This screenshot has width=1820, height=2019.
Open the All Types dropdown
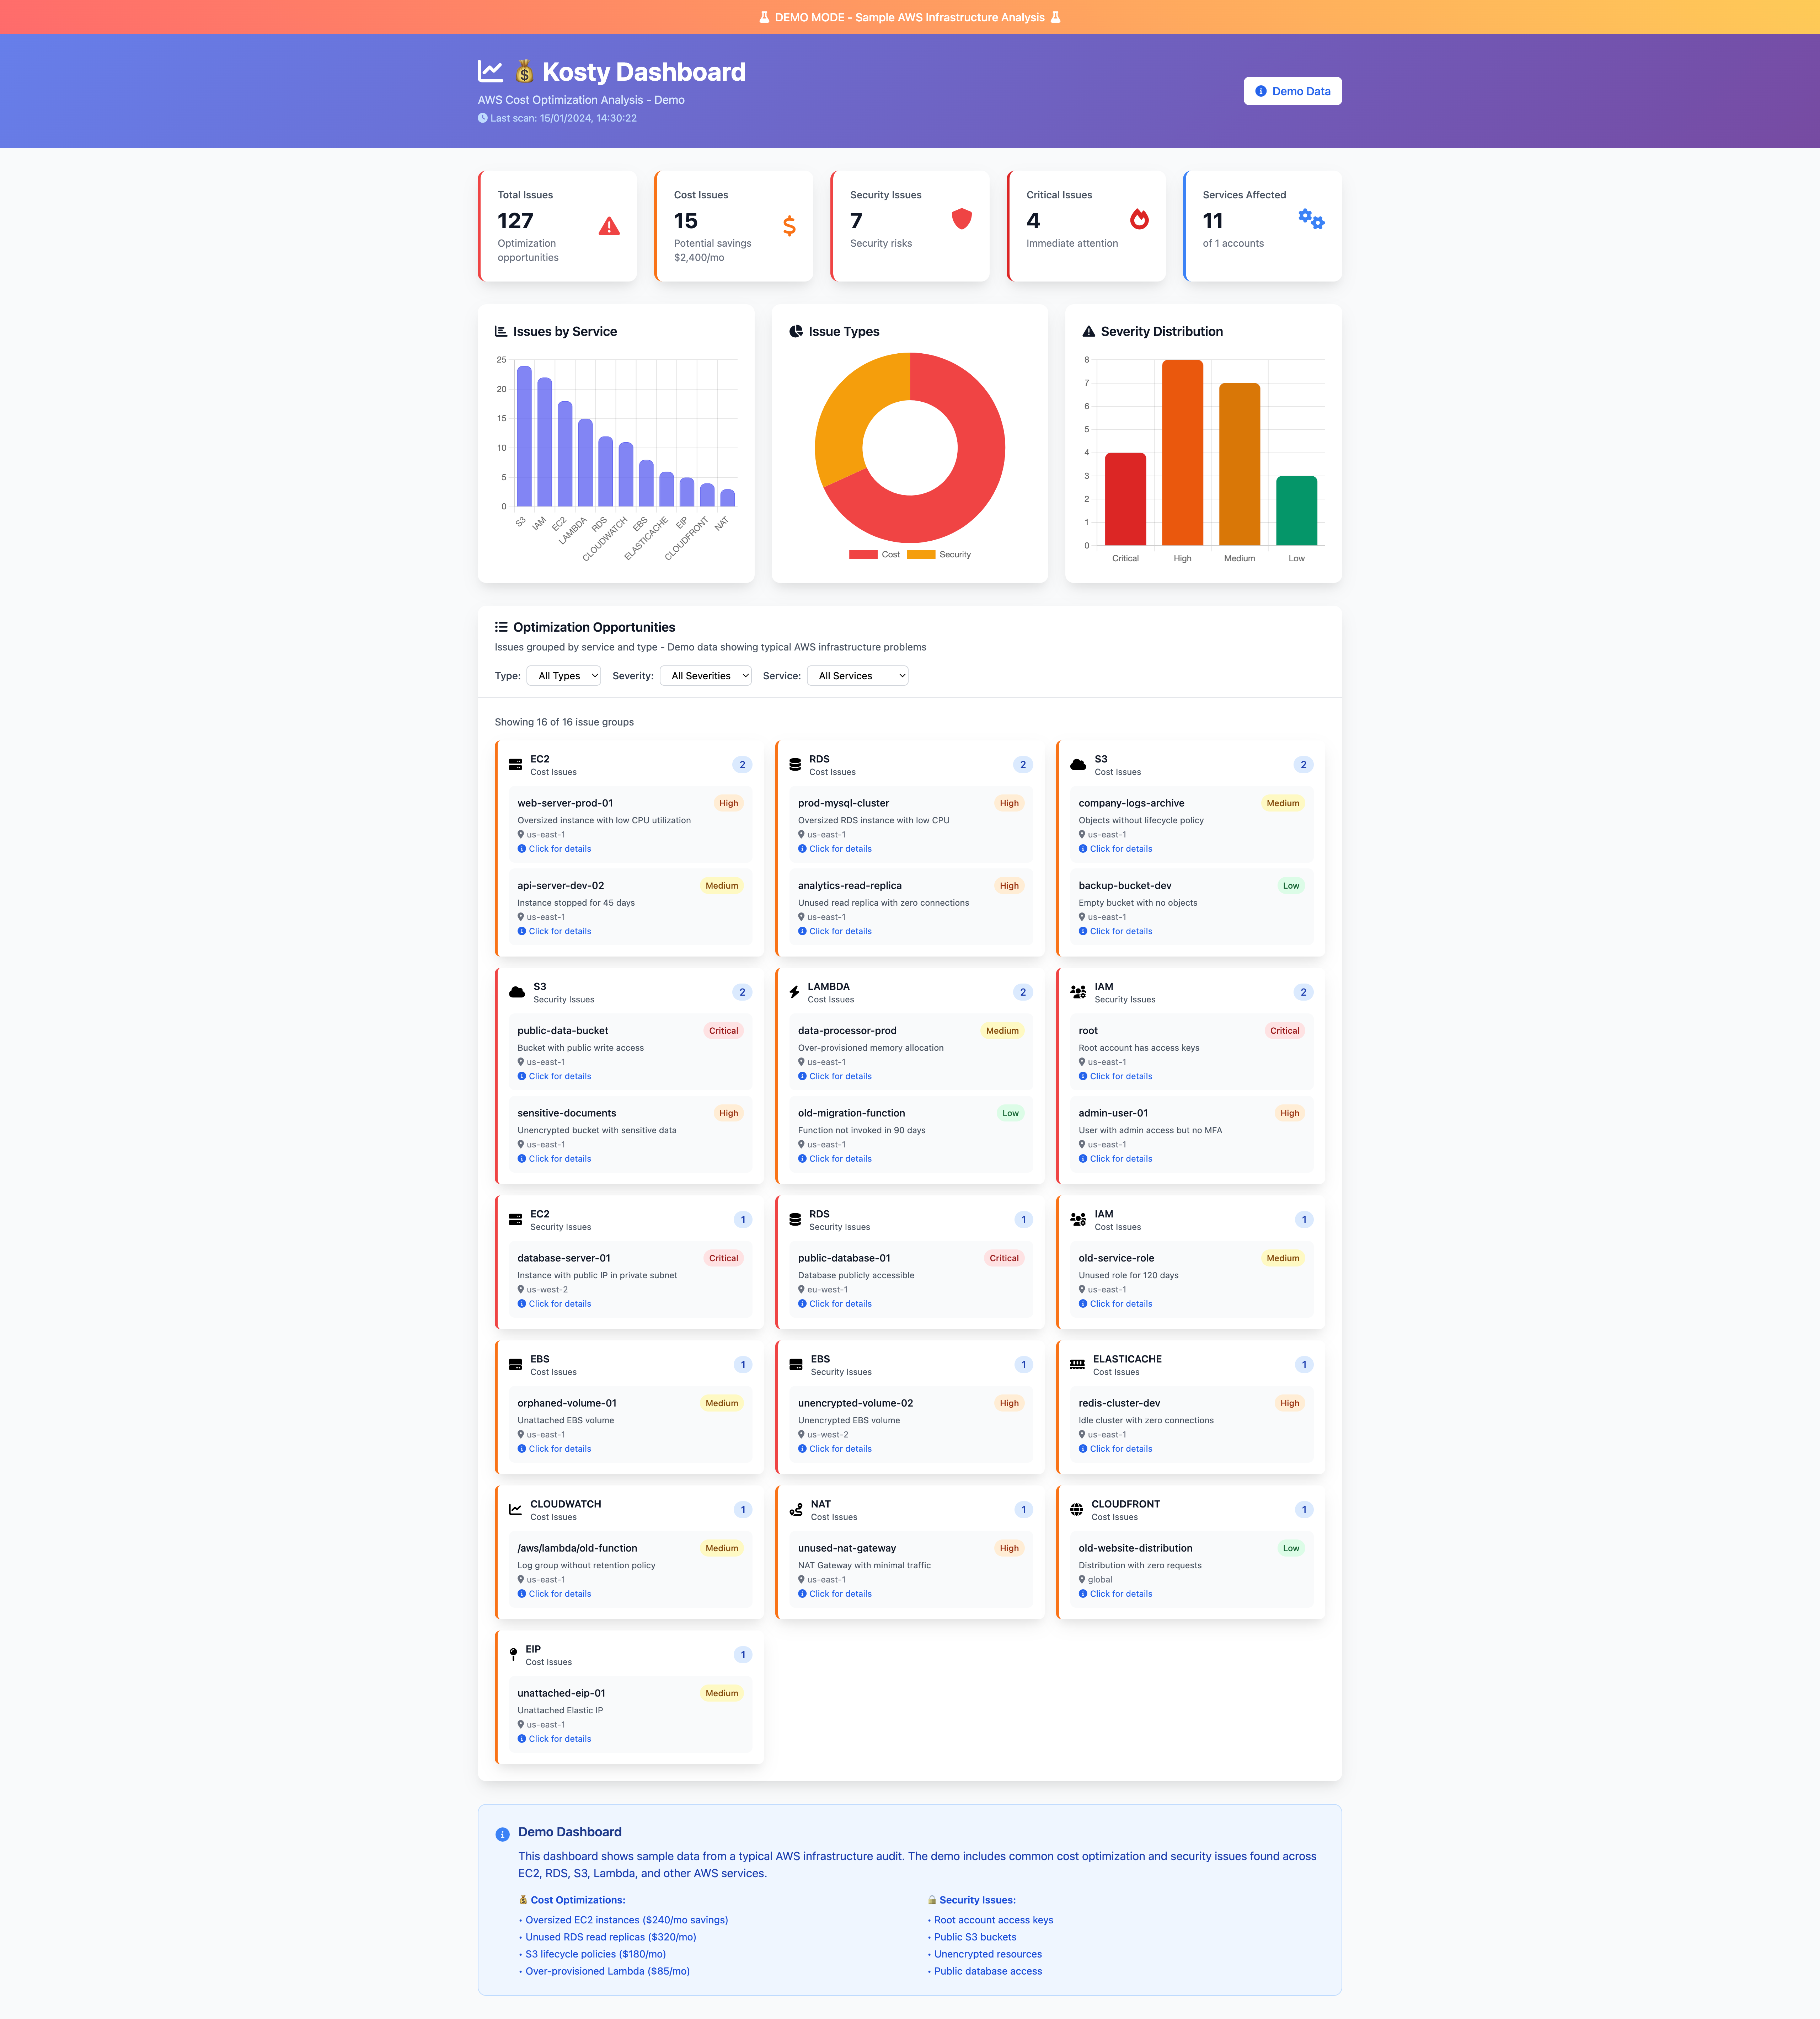564,676
